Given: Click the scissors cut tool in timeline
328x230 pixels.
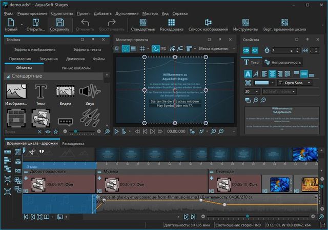Looking at the screenshot, I should coord(32,151).
